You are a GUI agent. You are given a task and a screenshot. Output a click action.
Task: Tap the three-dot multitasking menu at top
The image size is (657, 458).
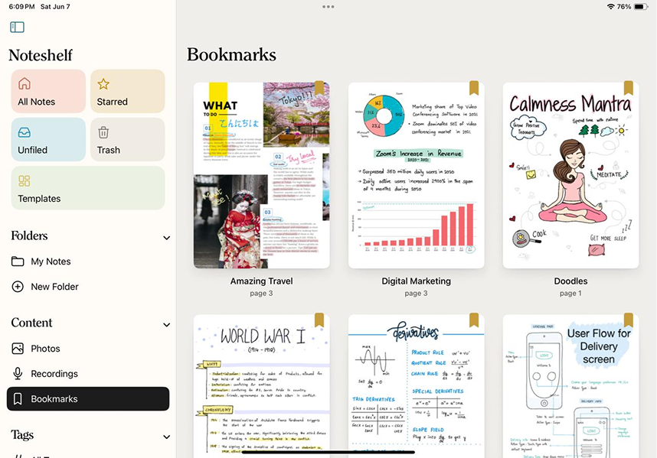coord(328,7)
